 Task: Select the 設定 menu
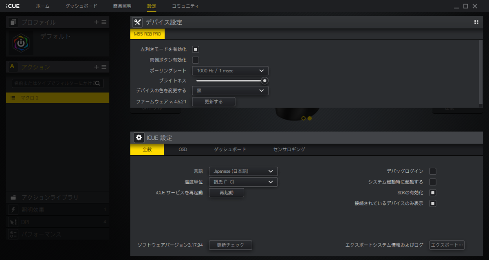coord(152,6)
